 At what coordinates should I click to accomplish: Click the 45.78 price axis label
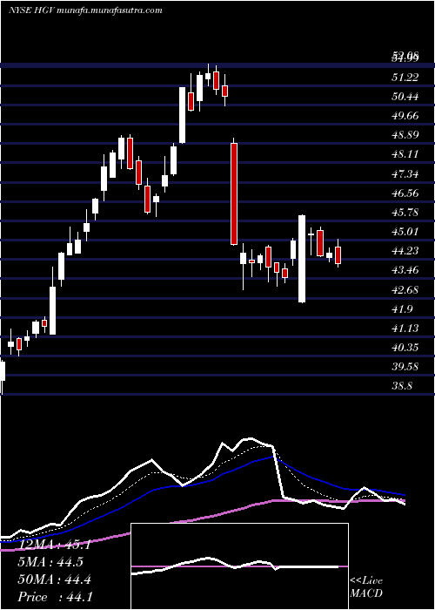pos(405,213)
